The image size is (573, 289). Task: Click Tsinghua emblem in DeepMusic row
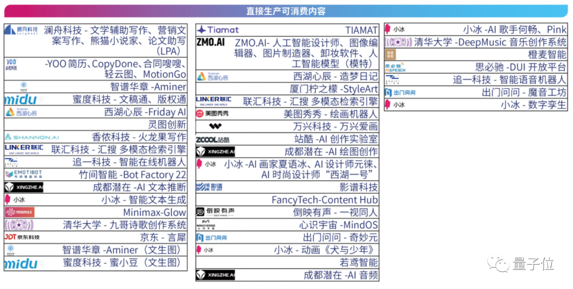[398, 42]
